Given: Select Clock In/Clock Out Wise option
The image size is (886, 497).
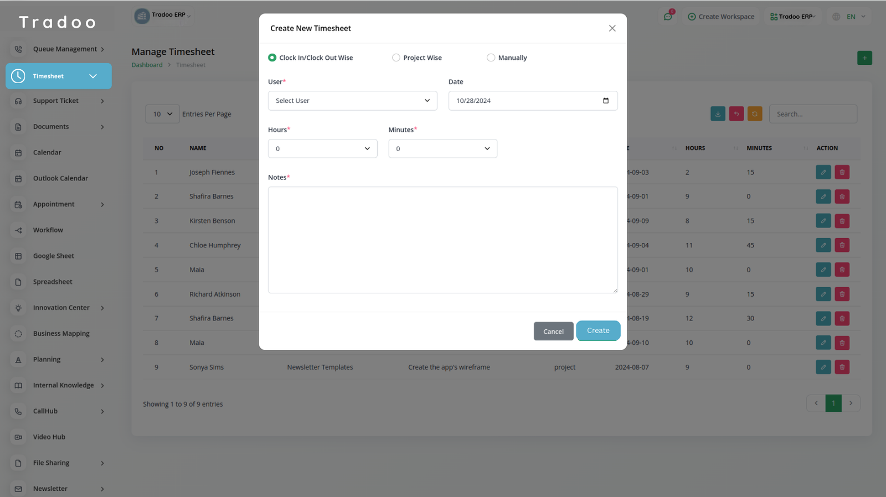Looking at the screenshot, I should [x=272, y=58].
